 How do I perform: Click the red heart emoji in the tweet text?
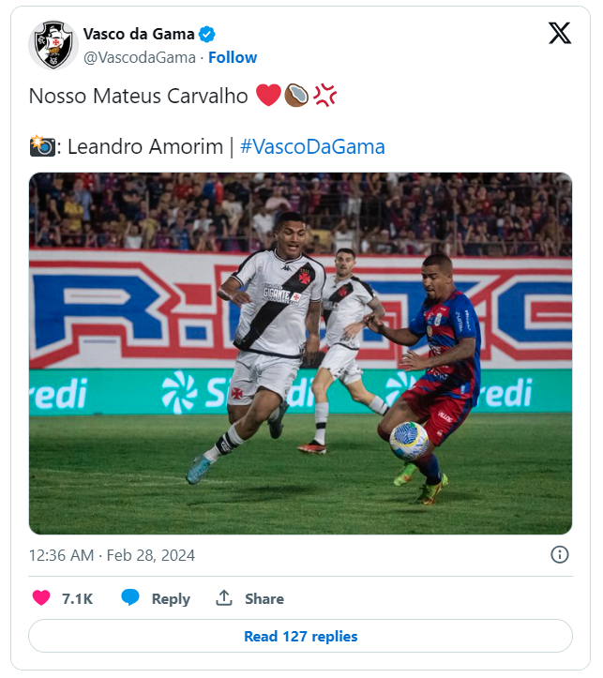pyautogui.click(x=268, y=96)
